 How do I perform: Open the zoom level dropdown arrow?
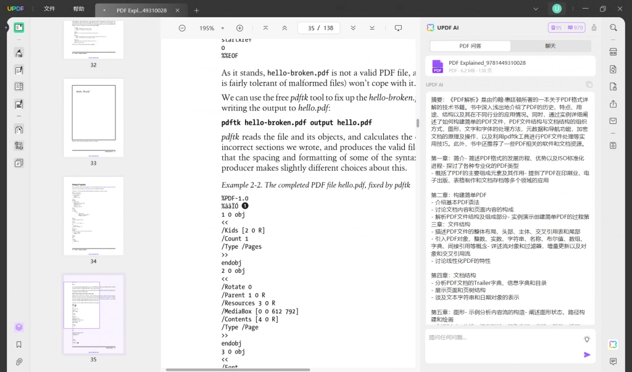222,28
